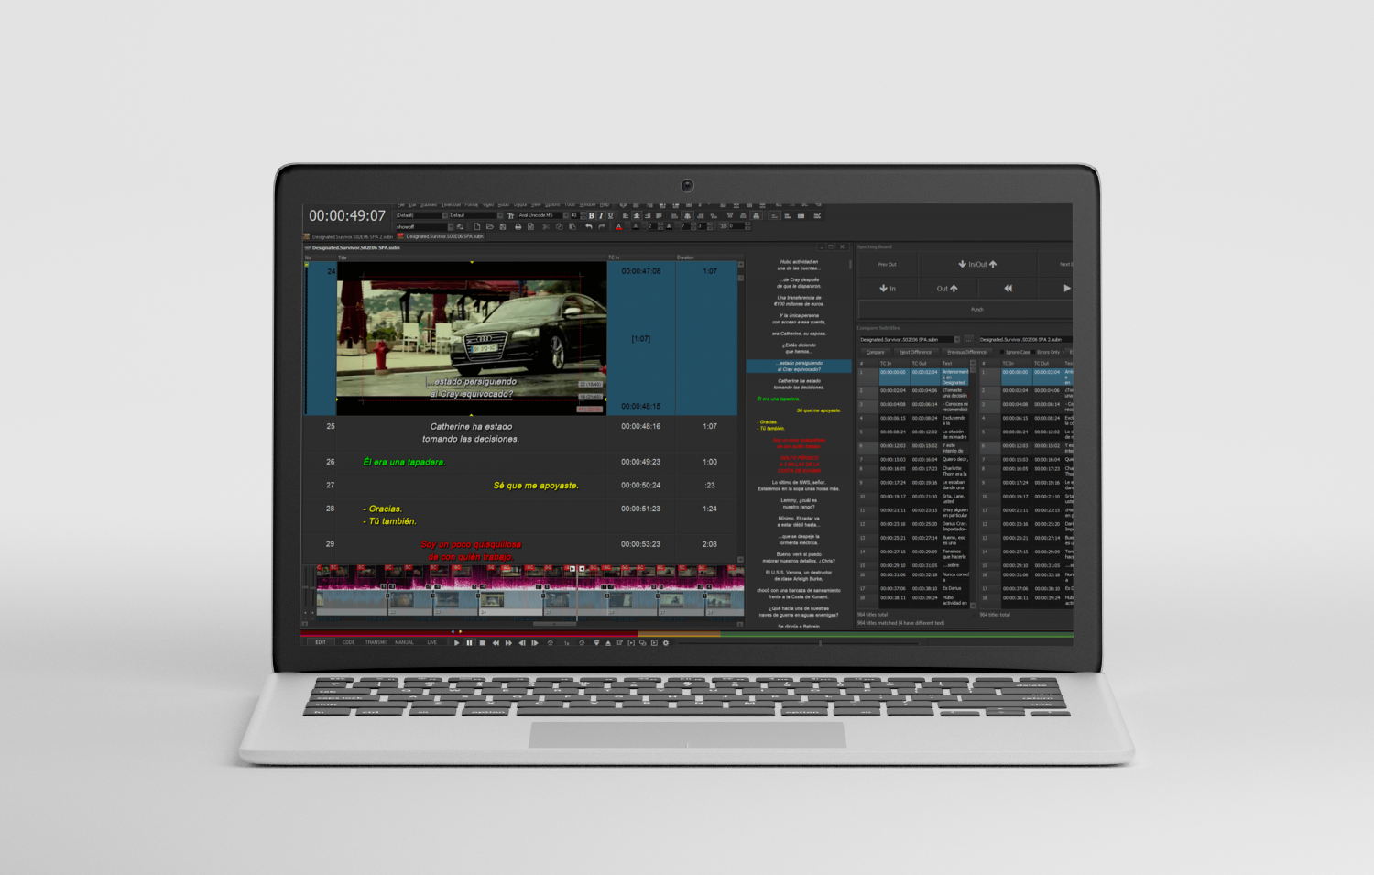Step one frame backward
The image size is (1374, 875).
click(x=522, y=642)
